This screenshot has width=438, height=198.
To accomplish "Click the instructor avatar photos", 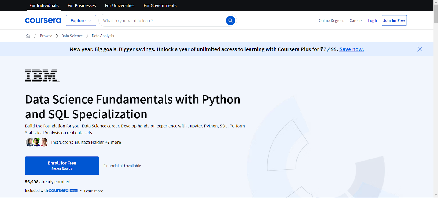I will [x=37, y=142].
